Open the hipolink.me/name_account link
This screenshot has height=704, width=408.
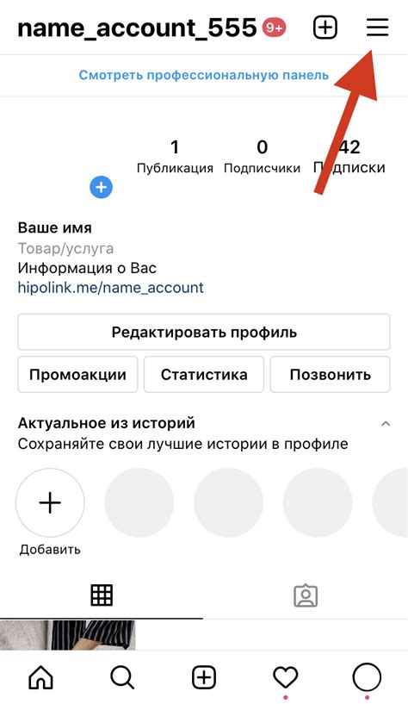pyautogui.click(x=110, y=287)
